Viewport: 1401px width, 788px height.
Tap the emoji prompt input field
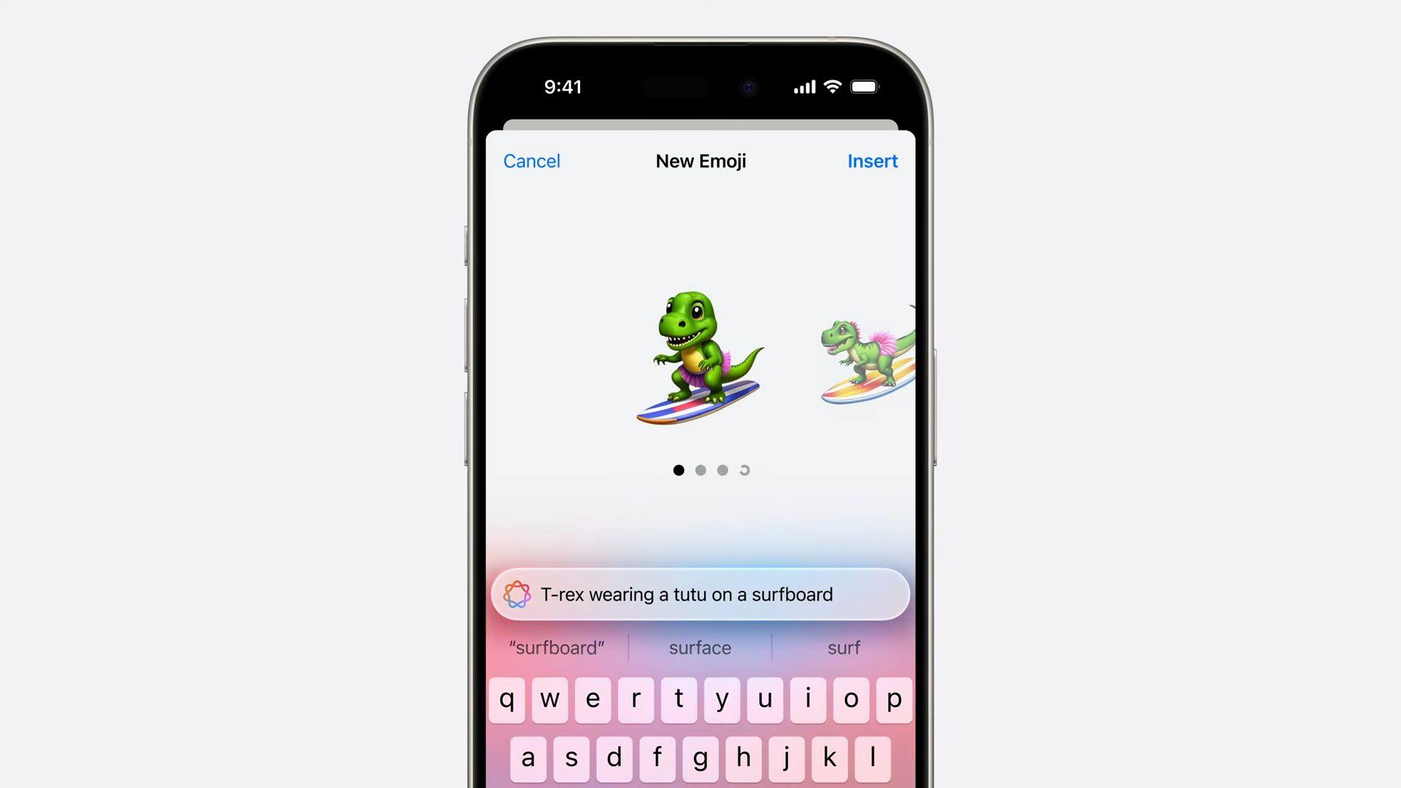pyautogui.click(x=700, y=595)
